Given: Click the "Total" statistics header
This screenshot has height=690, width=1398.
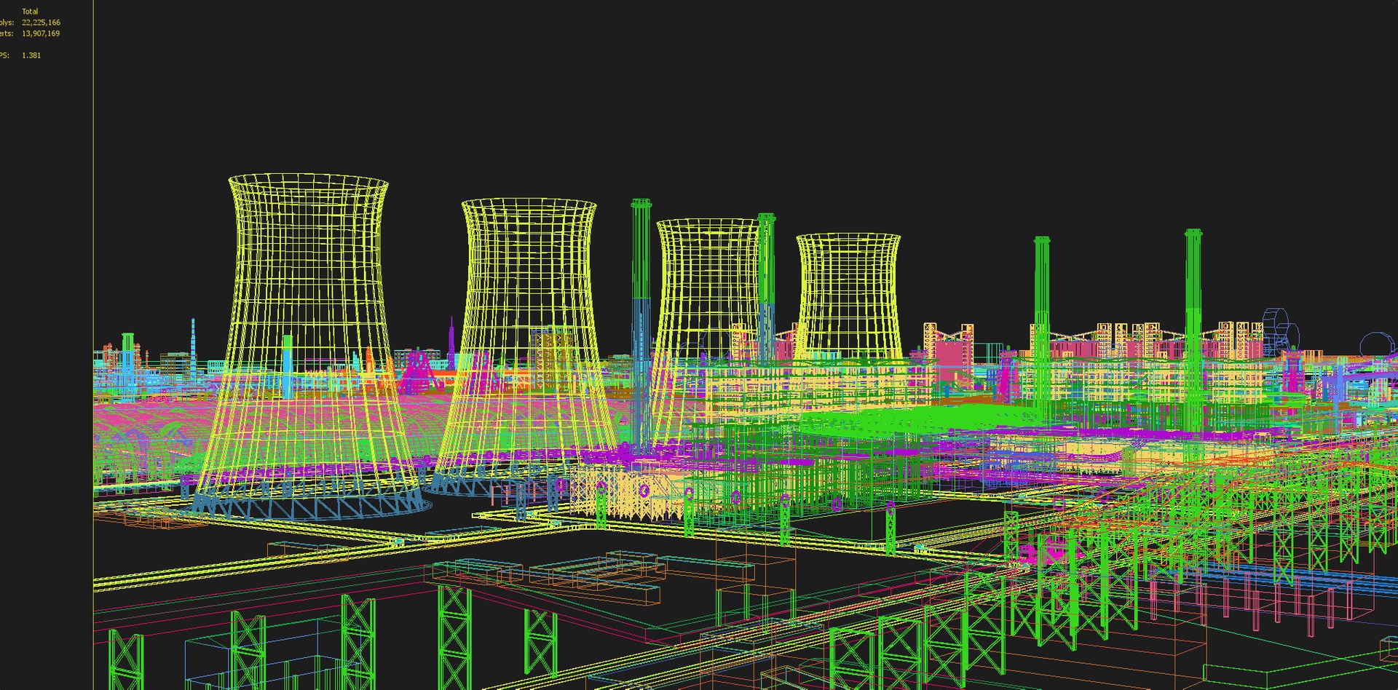Looking at the screenshot, I should click(x=30, y=12).
